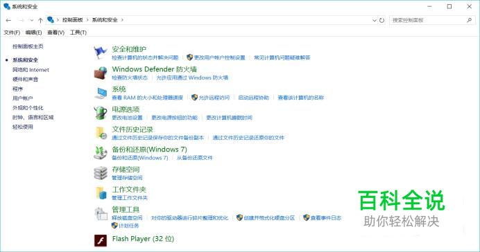Click the 文件历史记录 folder icon
The height and width of the screenshot is (252, 480).
pos(101,133)
